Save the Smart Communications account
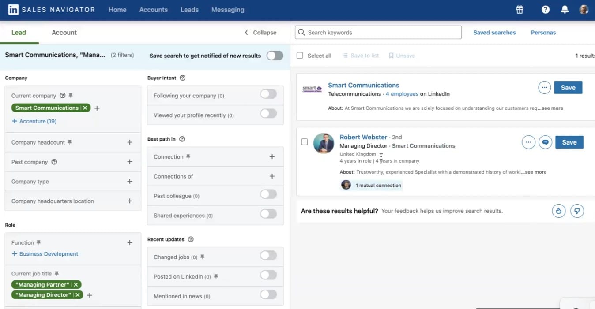Image resolution: width=595 pixels, height=309 pixels. pos(568,87)
